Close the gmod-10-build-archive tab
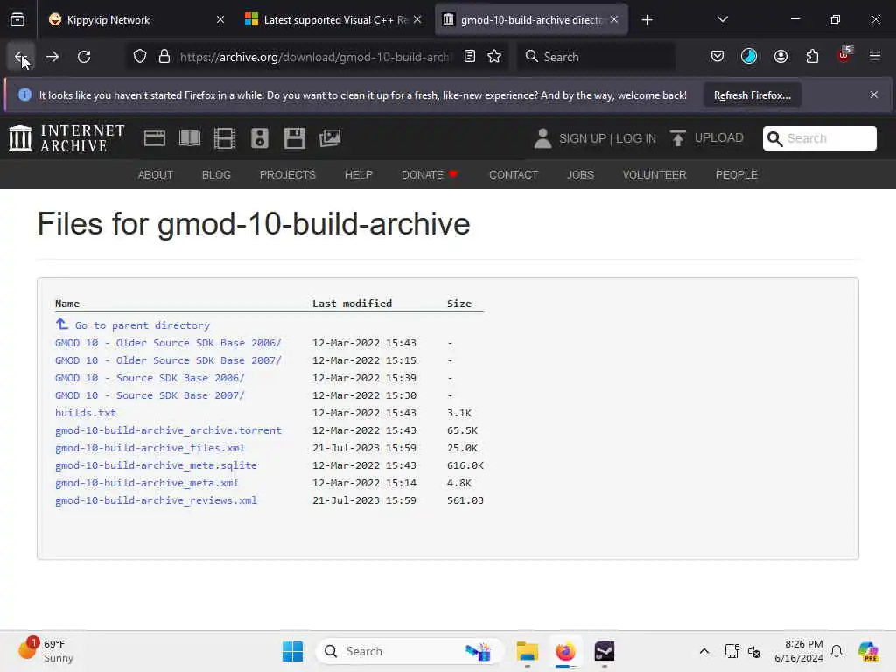 pos(614,20)
